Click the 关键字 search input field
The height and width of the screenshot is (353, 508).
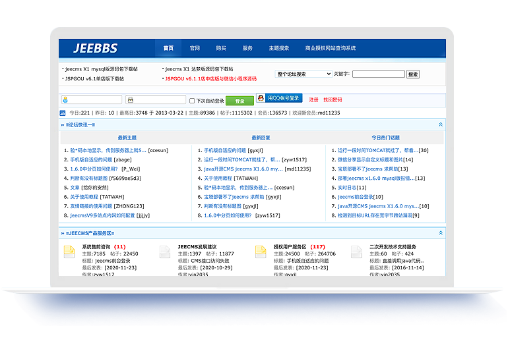coord(378,74)
